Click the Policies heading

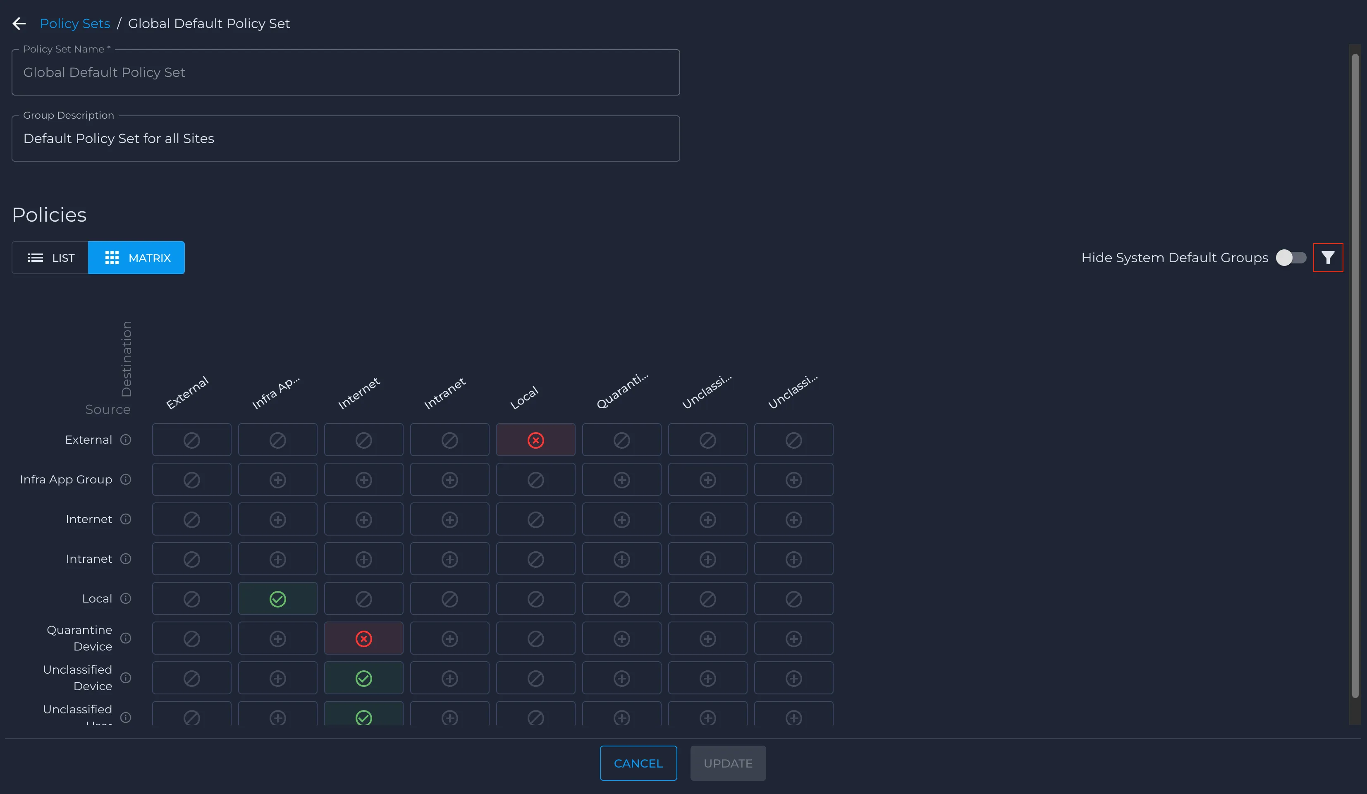pos(49,215)
